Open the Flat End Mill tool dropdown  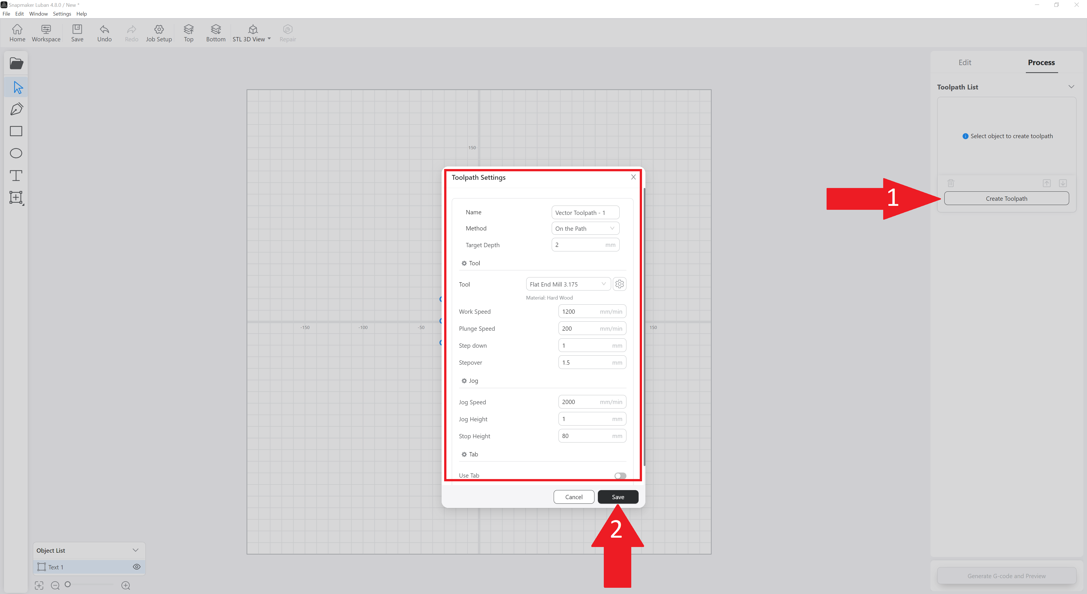pyautogui.click(x=568, y=284)
